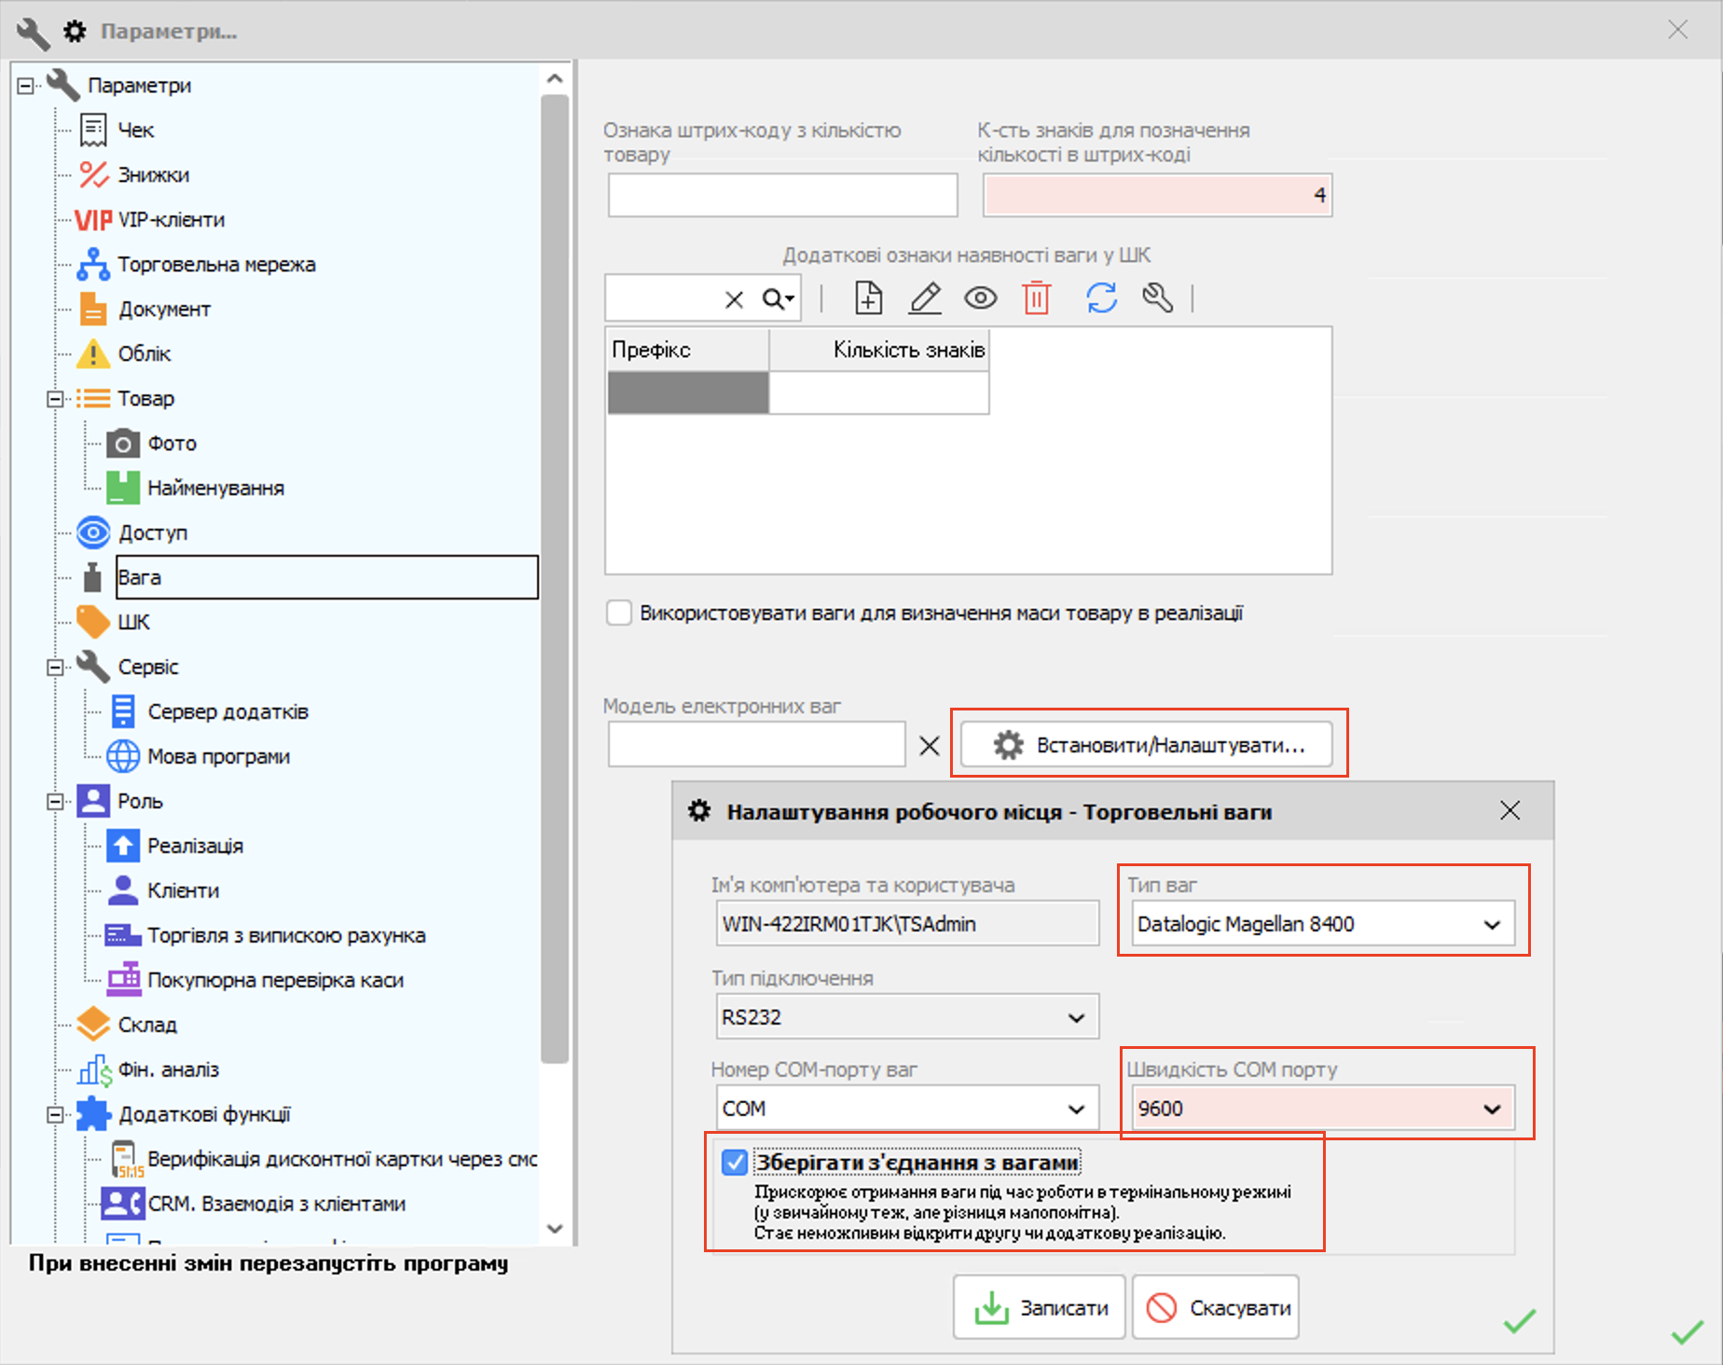1723x1365 pixels.
Task: Click the red trash delete icon
Action: [1036, 298]
